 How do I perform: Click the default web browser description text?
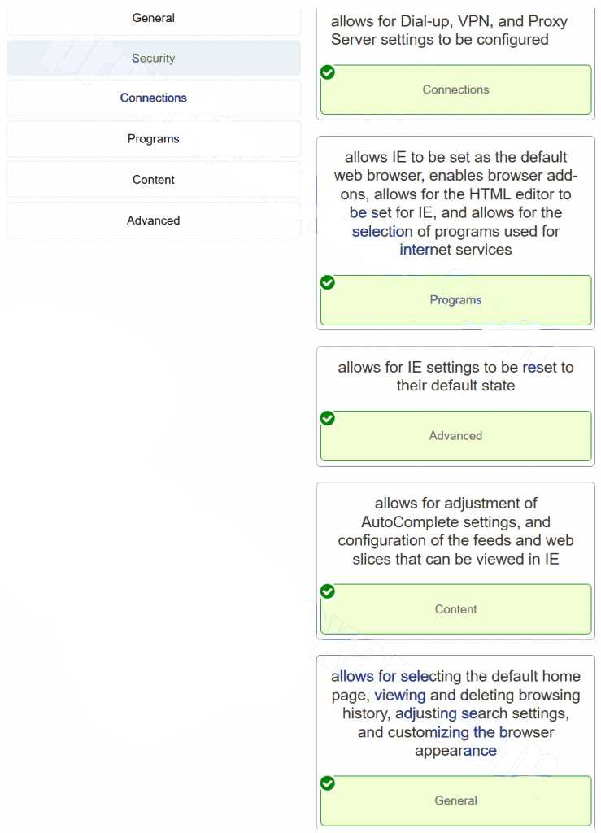pos(455,203)
